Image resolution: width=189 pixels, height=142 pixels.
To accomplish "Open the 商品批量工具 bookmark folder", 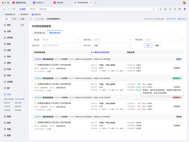I will coord(9,14).
